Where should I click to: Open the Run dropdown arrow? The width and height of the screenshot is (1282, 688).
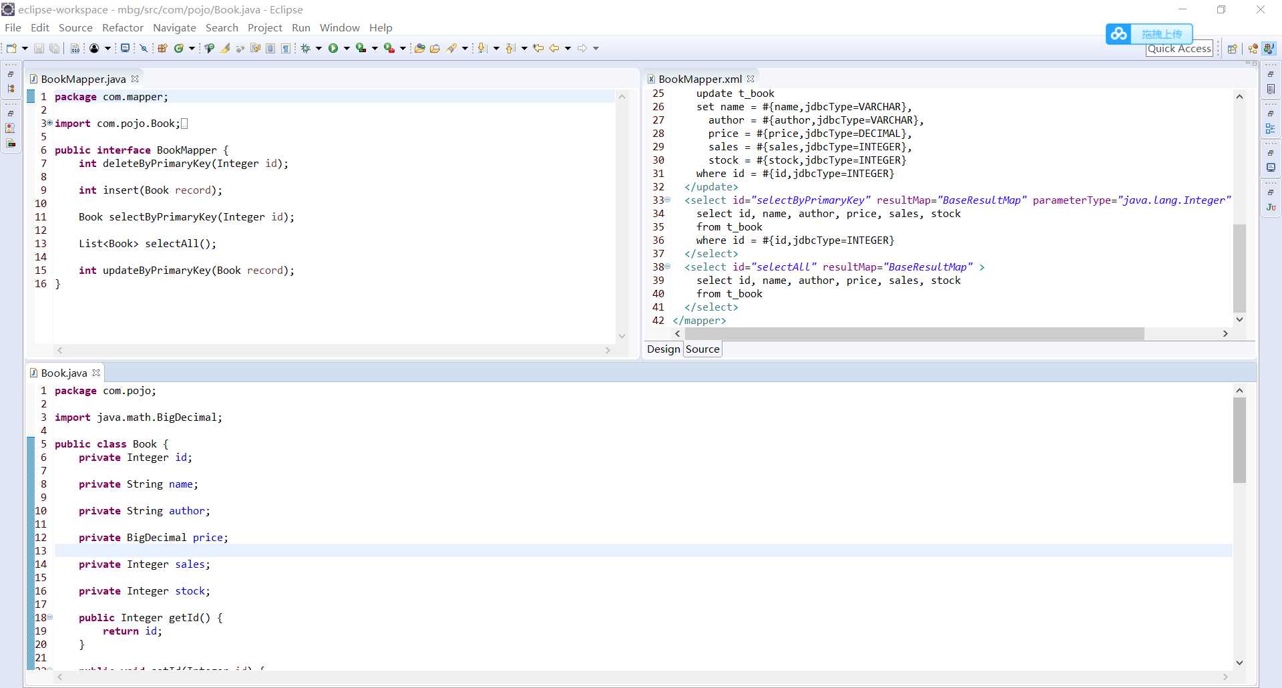(x=347, y=48)
